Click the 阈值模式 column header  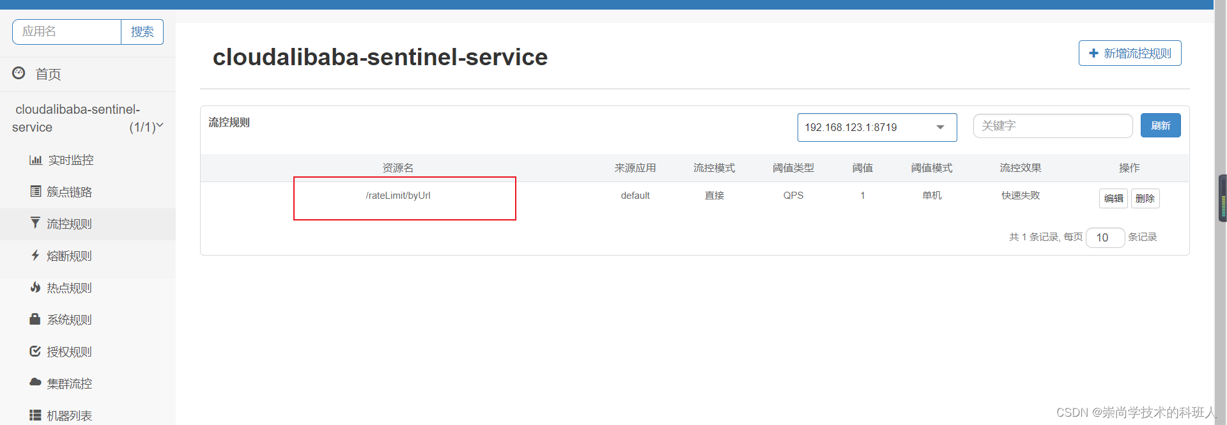[932, 167]
